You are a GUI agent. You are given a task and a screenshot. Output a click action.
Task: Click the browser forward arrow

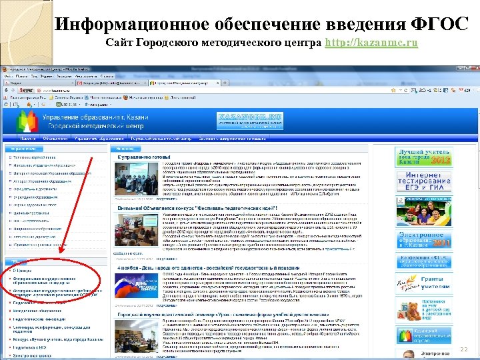[x=13, y=90]
